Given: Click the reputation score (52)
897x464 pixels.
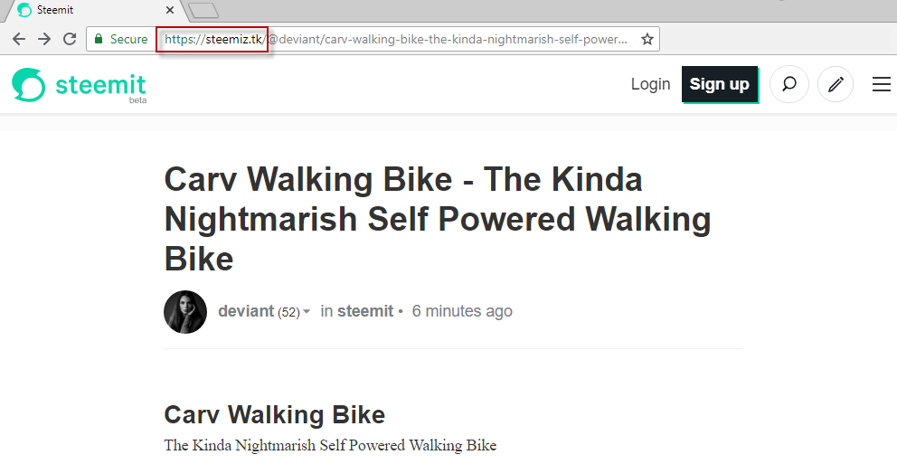Looking at the screenshot, I should click(288, 312).
